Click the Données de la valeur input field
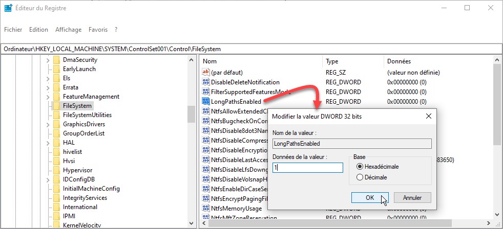Screen dimensions: 503x229 click(307, 168)
